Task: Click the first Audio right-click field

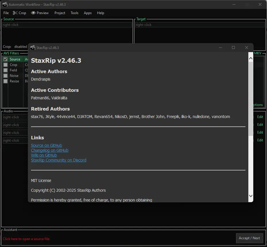Action: (16, 117)
